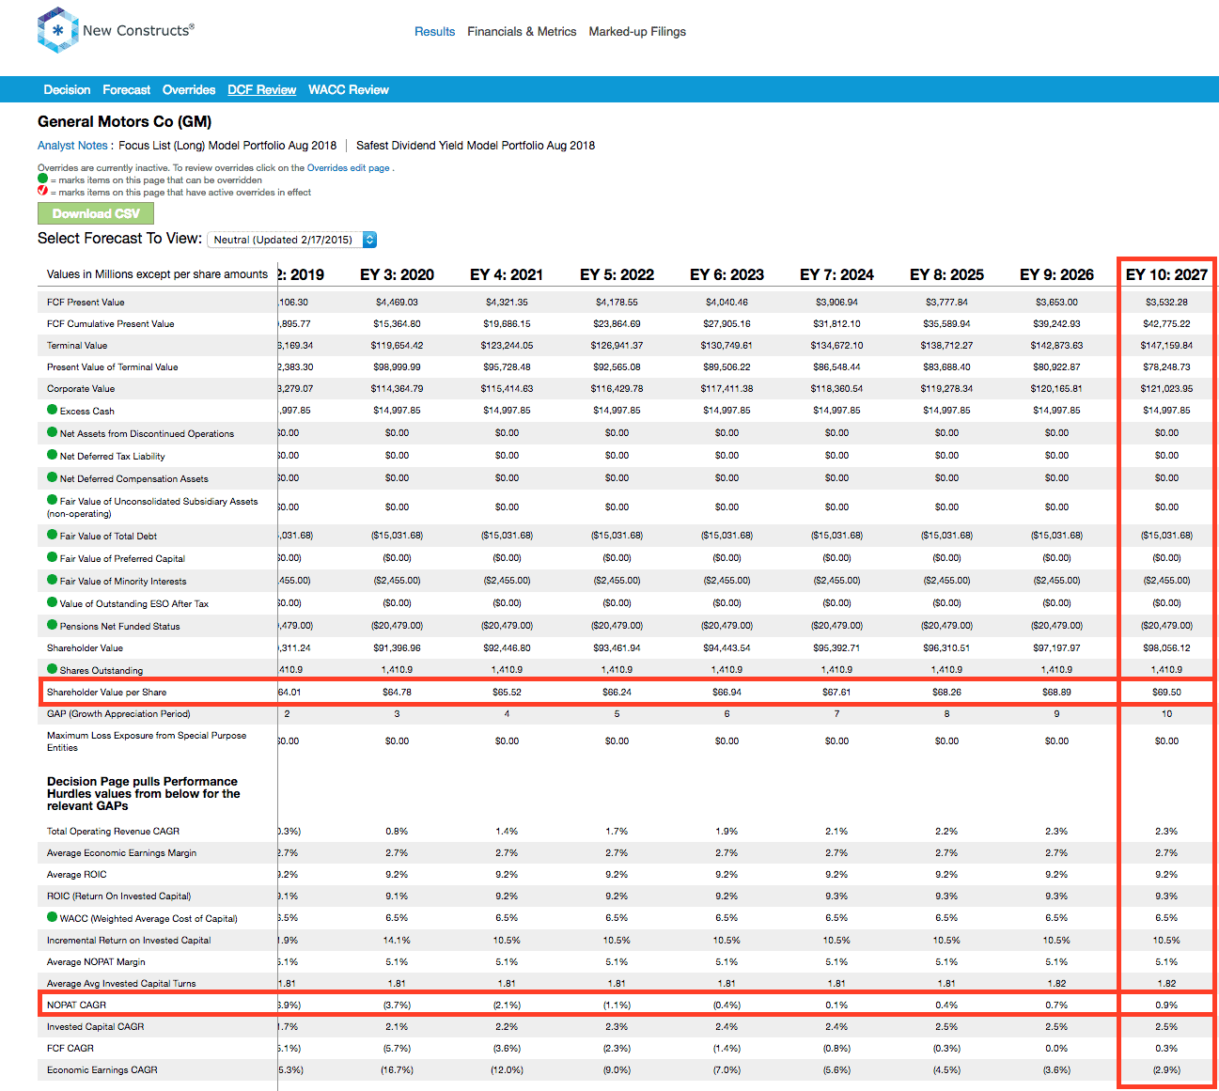Select the $98,056.12 shareholder value cell

pos(1166,648)
